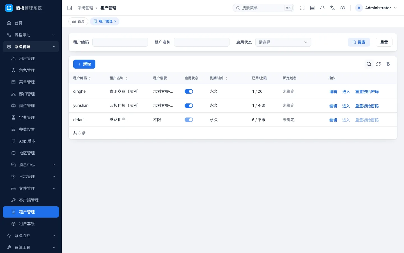Viewport: 404px width, 253px height.
Task: Collapse 系统管理 menu
Action: point(31,47)
